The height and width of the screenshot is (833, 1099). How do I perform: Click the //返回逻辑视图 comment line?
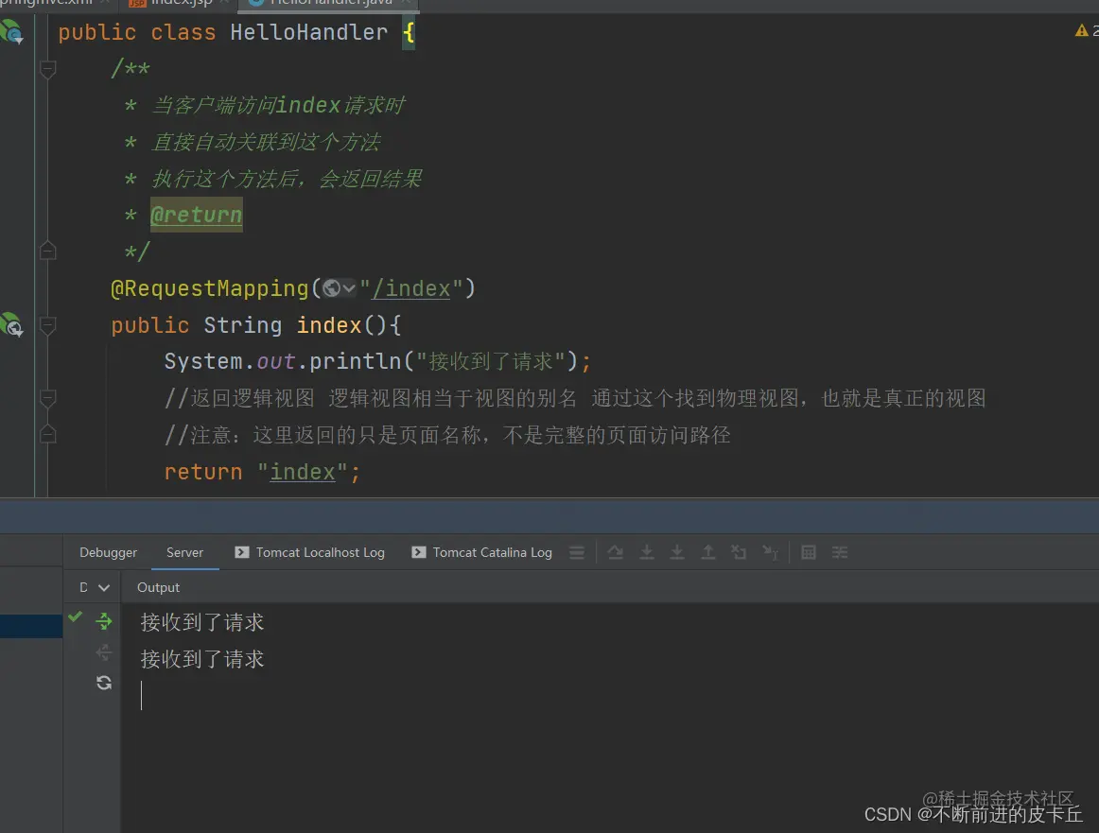[575, 399]
